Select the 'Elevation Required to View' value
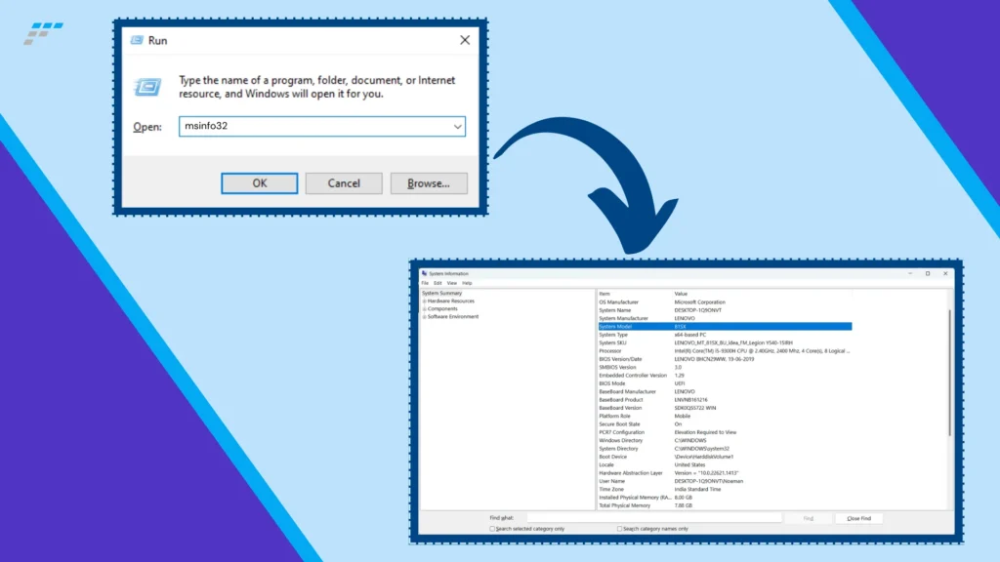1000x562 pixels. (x=705, y=432)
